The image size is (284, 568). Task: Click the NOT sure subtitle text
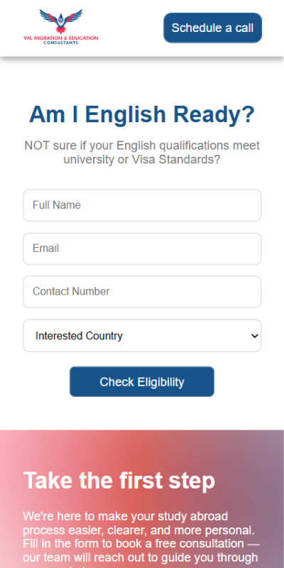[142, 152]
